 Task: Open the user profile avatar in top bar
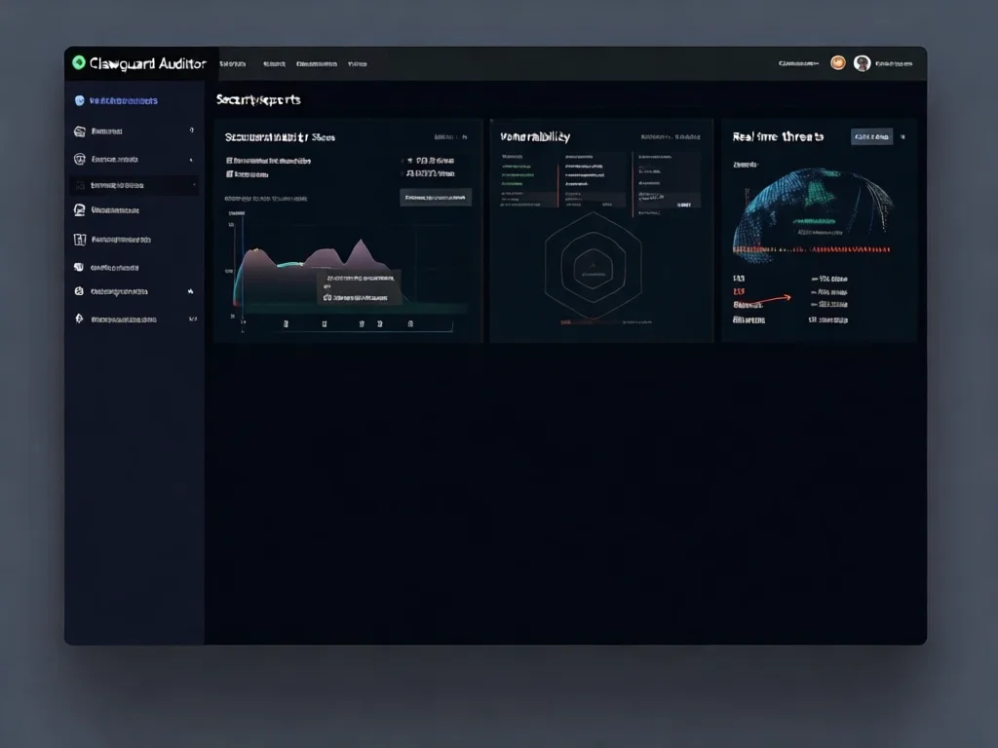tap(862, 63)
